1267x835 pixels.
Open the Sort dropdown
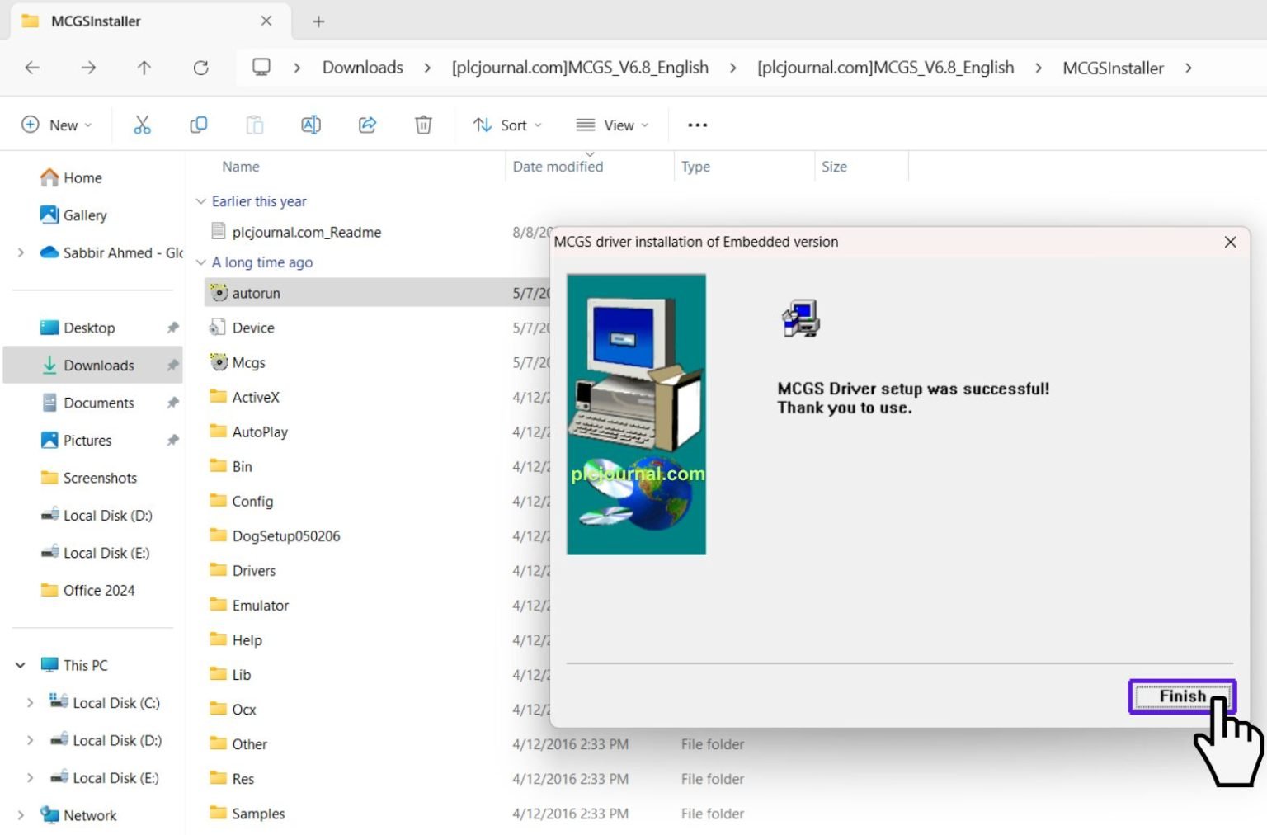pos(507,125)
